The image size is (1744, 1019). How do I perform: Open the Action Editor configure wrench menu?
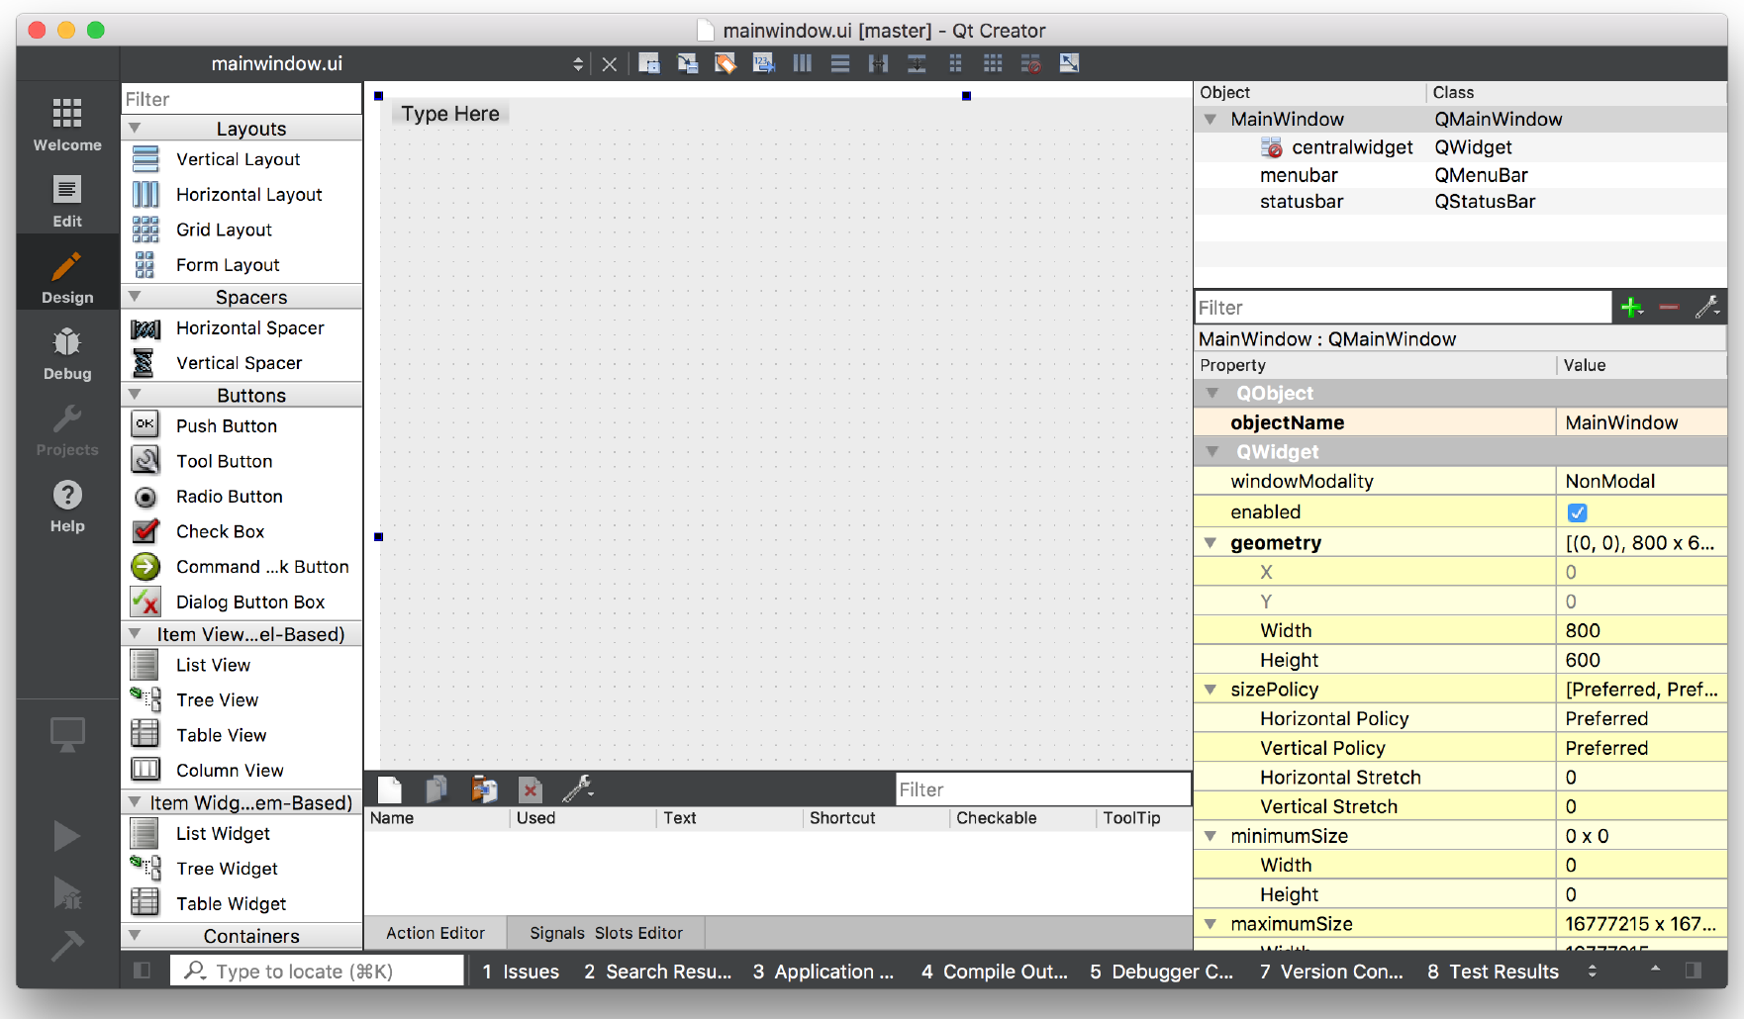point(578,789)
